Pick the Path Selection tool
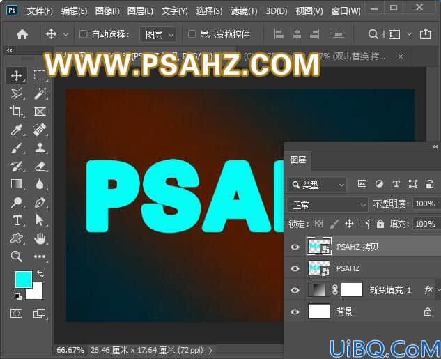This screenshot has height=359, width=441. (x=39, y=220)
